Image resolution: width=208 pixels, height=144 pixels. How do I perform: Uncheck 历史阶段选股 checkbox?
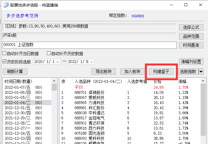coord(5,62)
